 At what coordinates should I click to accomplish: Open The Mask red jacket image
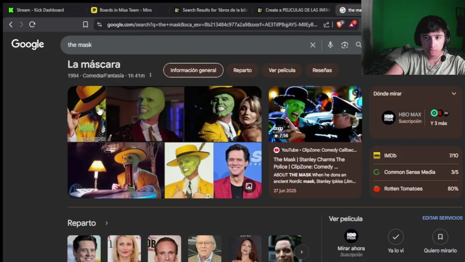coord(145,114)
